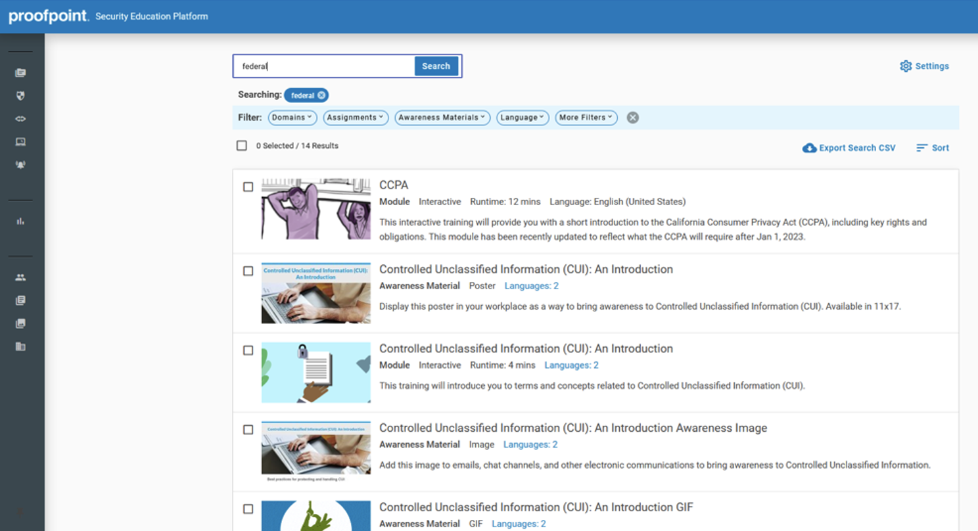Open the users group sidebar icon
Viewport: 978px width, 531px height.
click(20, 277)
